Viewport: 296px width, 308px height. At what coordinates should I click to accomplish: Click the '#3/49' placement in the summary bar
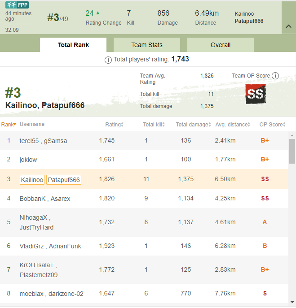[57, 17]
